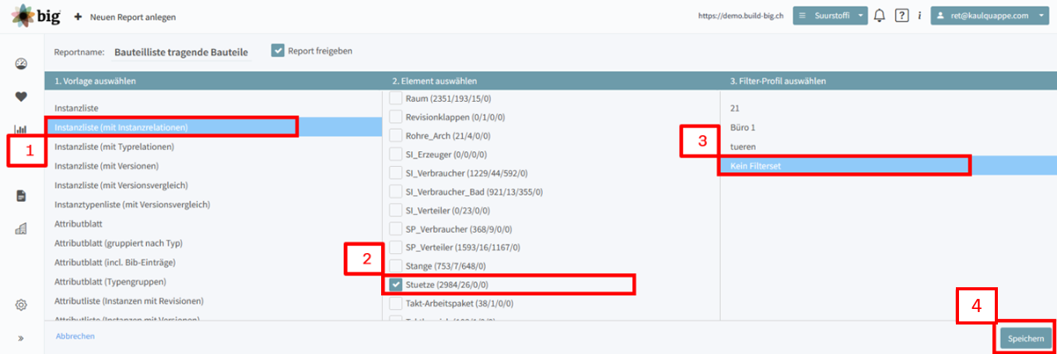The image size is (1057, 354).
Task: Click Speichern button
Action: (1026, 338)
